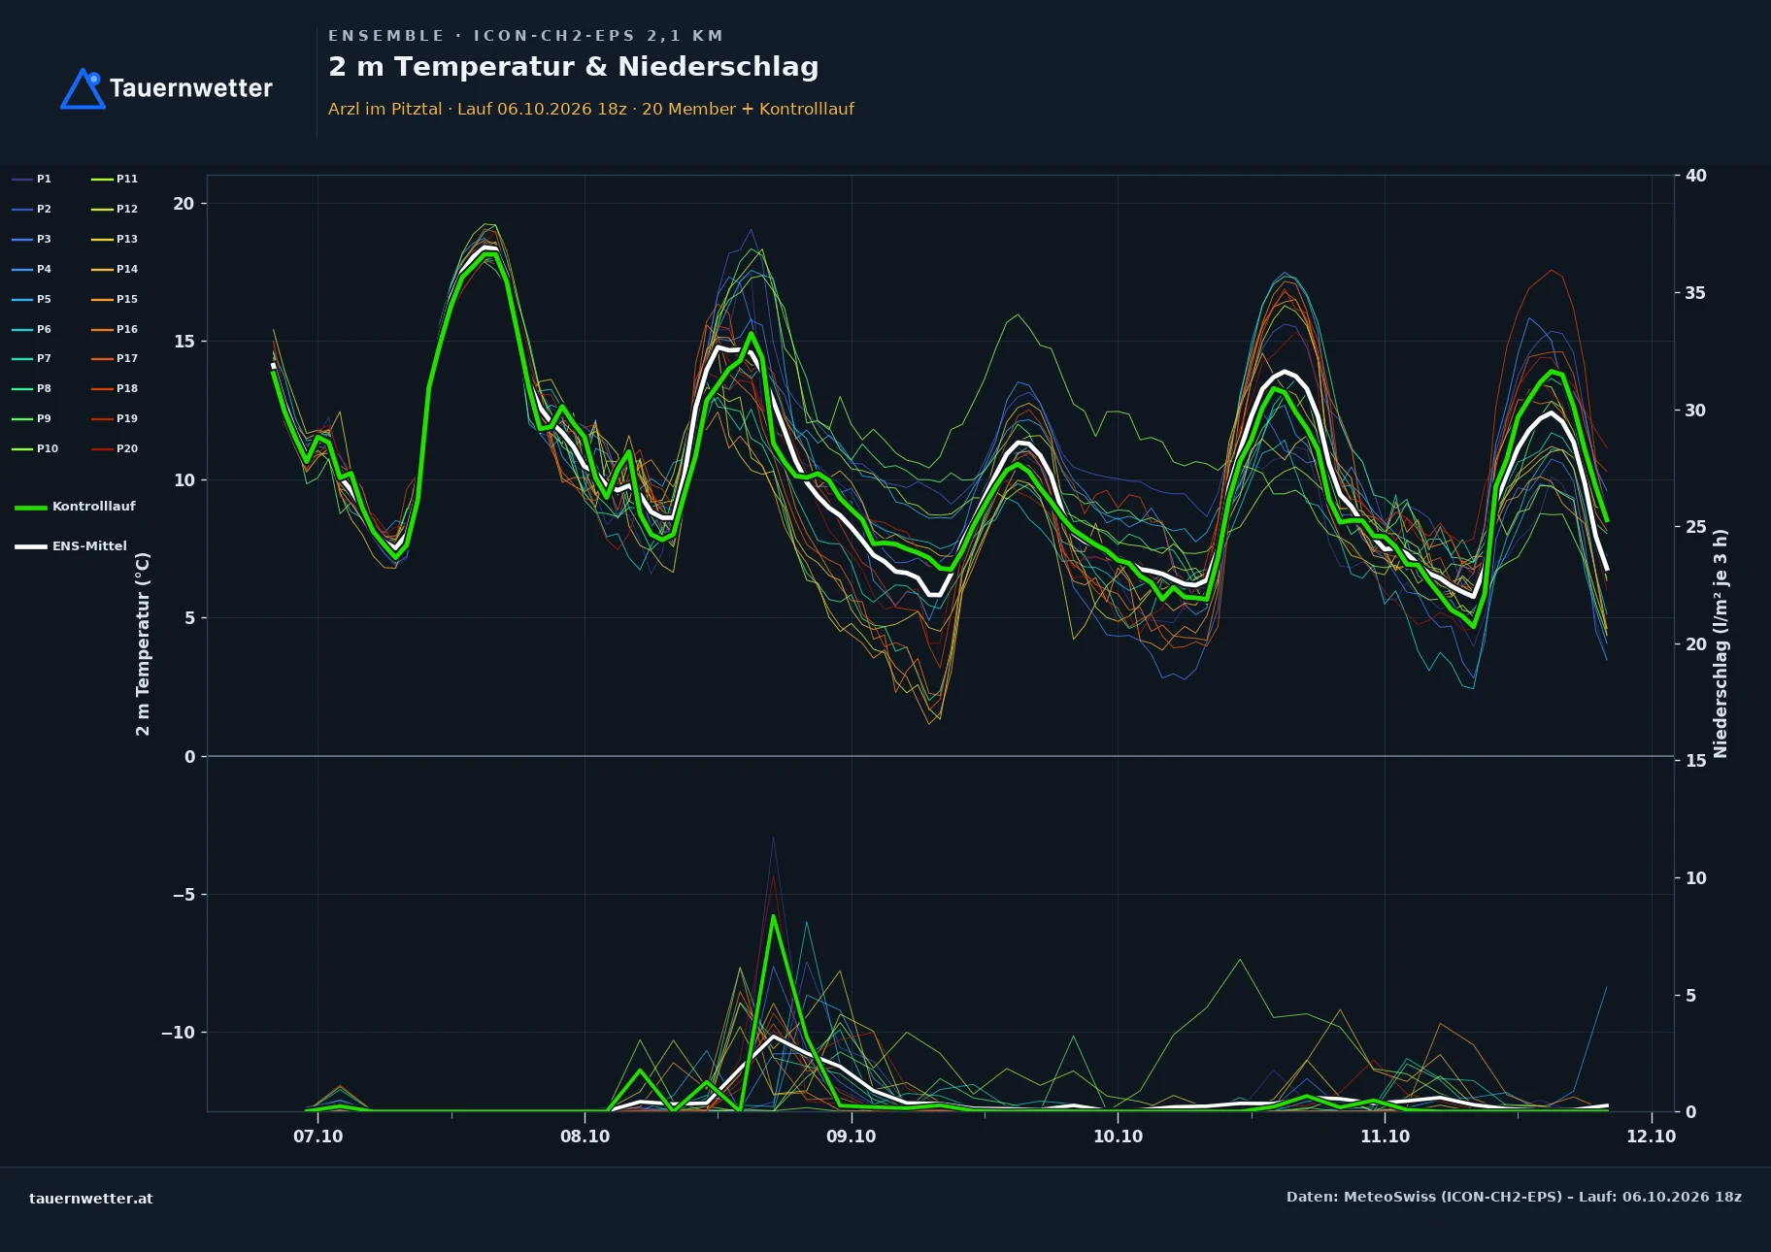This screenshot has width=1771, height=1252.
Task: Click the 10.10 date axis label
Action: [x=1118, y=1137]
